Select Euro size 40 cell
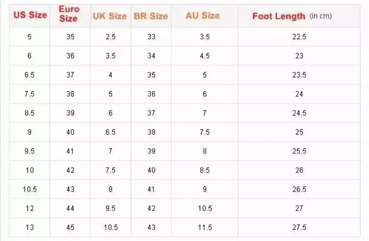Viewport: 369px width, 241px height. tap(70, 132)
